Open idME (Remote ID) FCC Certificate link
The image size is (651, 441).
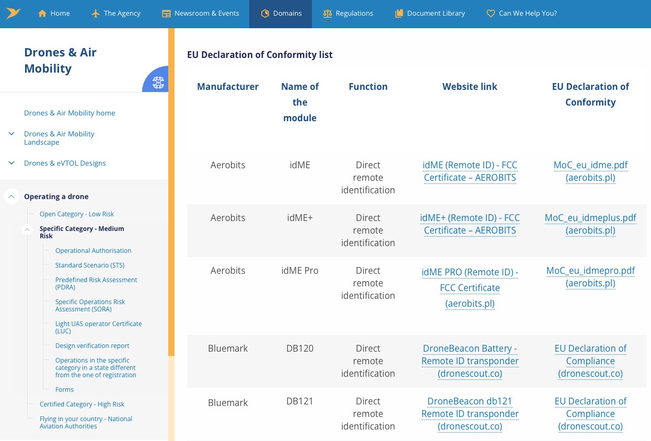[470, 171]
